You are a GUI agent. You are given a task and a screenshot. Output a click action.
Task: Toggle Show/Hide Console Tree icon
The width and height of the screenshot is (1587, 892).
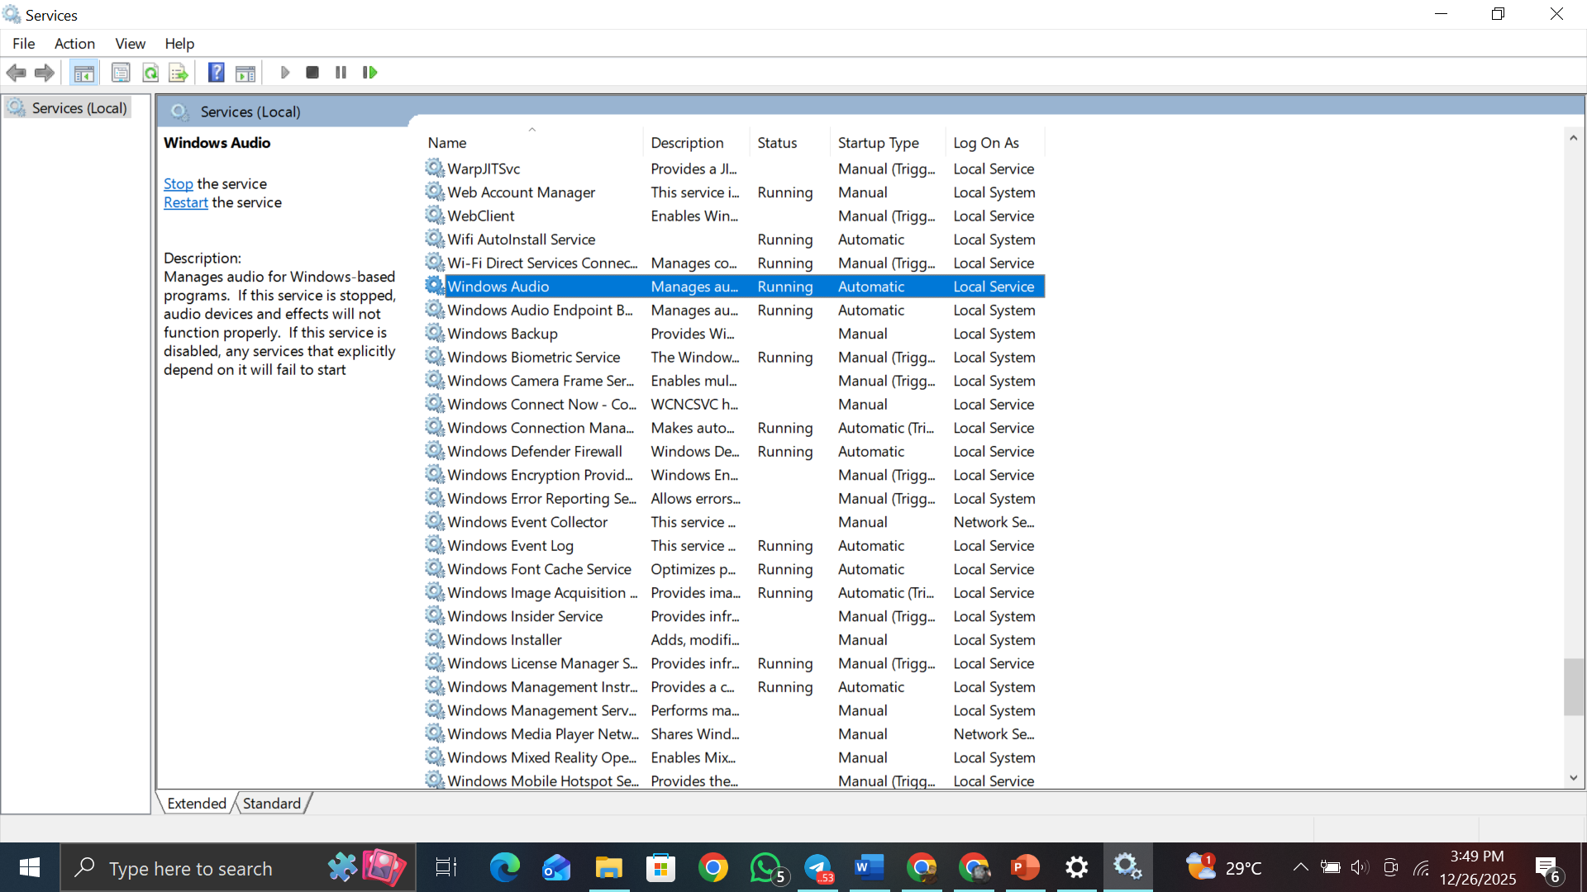(x=83, y=73)
